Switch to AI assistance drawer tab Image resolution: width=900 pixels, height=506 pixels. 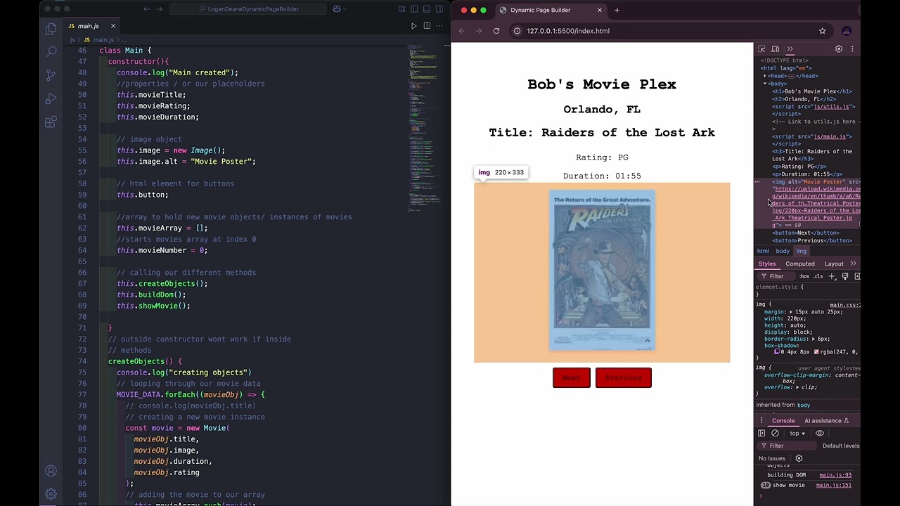tap(827, 420)
